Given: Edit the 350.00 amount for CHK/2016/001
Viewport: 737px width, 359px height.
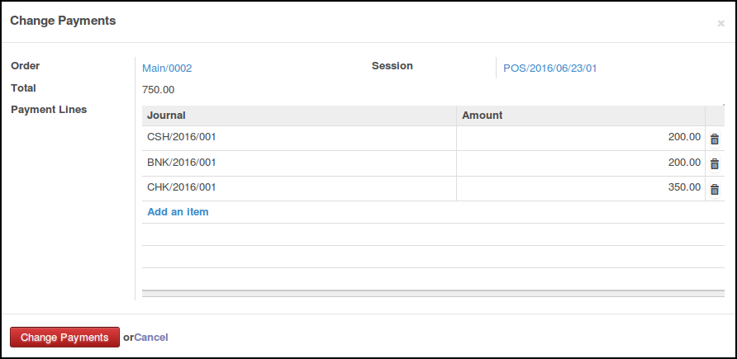Looking at the screenshot, I should point(581,188).
